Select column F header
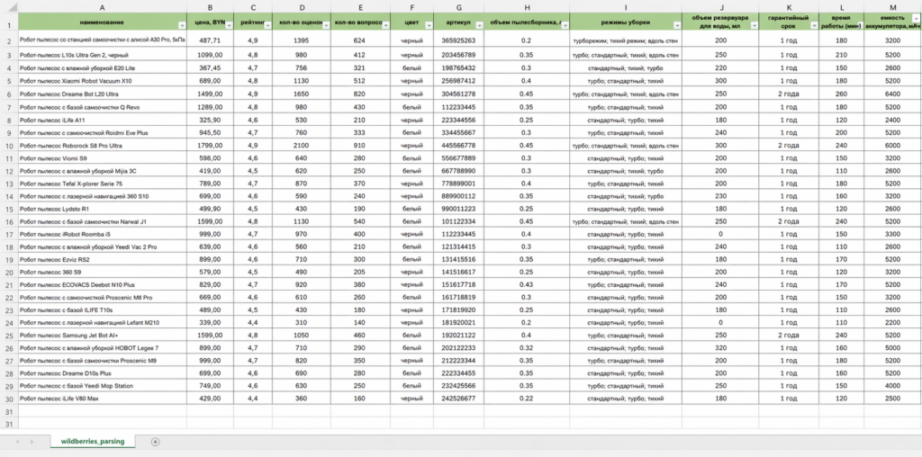The width and height of the screenshot is (922, 457). 411,7
